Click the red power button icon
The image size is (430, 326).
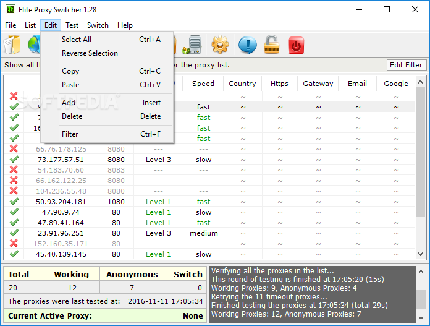[296, 45]
